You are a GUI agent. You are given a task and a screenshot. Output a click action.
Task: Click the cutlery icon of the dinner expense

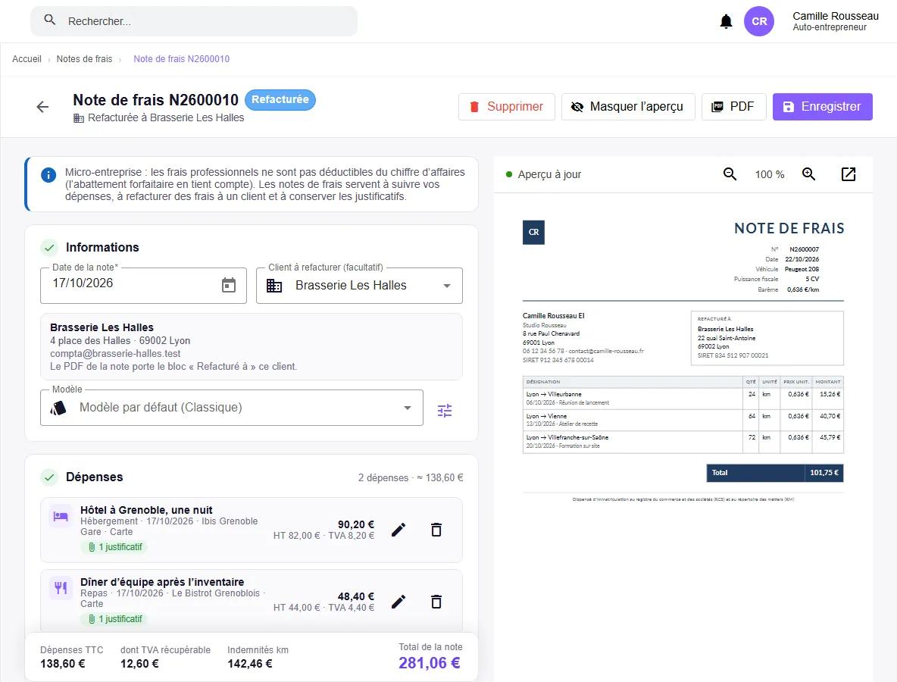tap(61, 587)
